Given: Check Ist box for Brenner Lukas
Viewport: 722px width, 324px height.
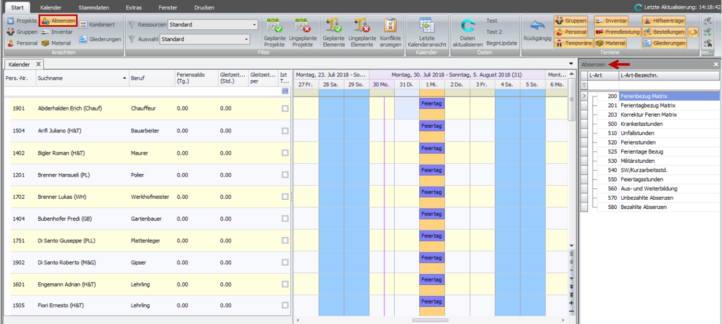Looking at the screenshot, I should coord(285,197).
